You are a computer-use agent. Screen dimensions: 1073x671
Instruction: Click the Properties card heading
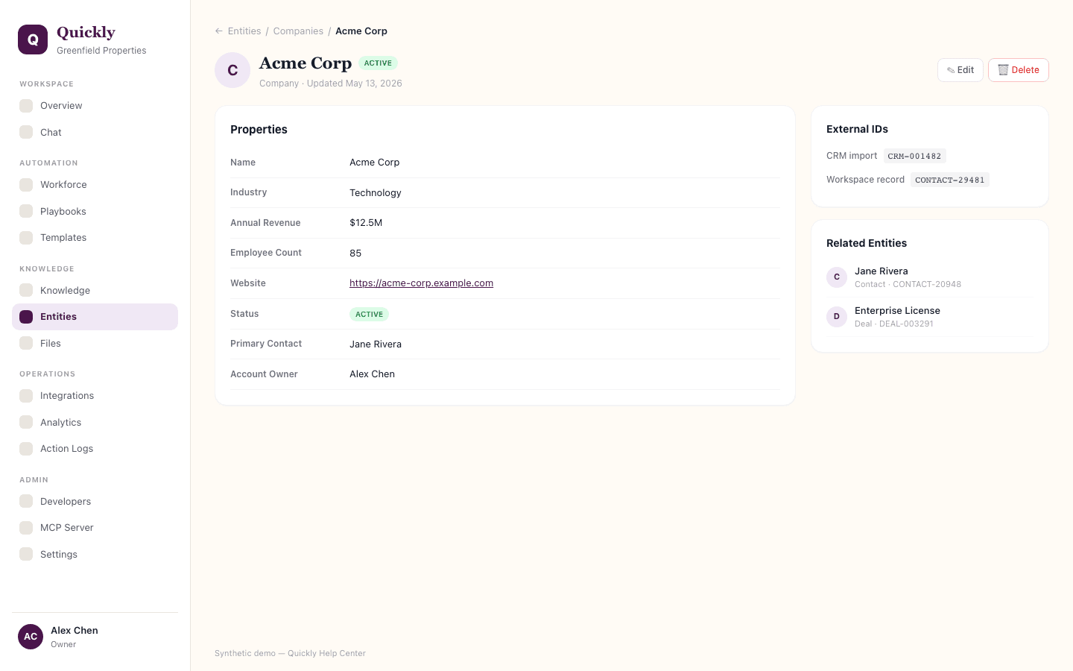[259, 130]
